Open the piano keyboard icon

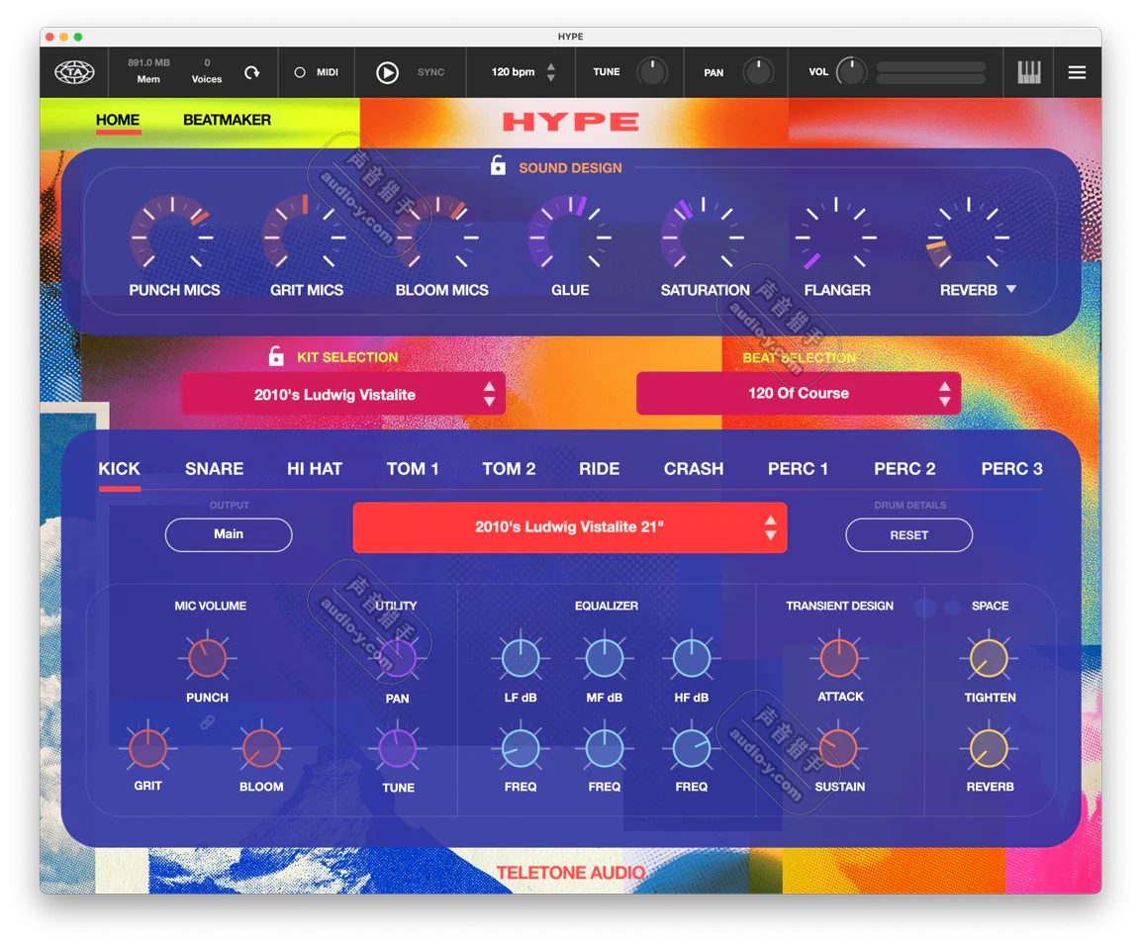tap(1028, 72)
